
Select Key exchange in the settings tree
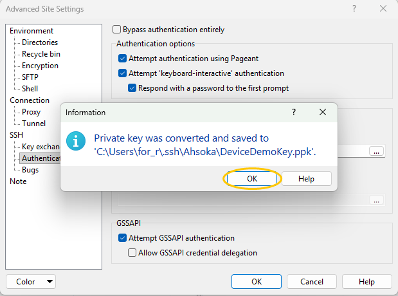tap(41, 147)
